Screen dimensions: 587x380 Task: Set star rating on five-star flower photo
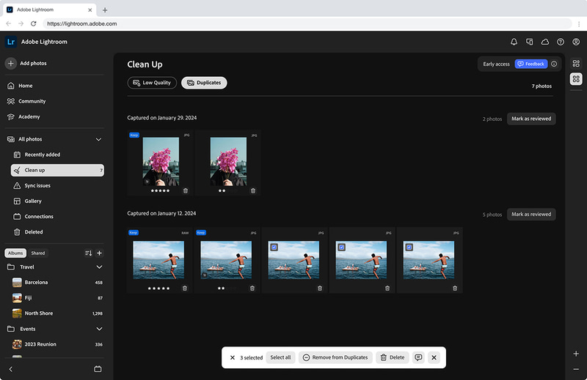pyautogui.click(x=160, y=191)
